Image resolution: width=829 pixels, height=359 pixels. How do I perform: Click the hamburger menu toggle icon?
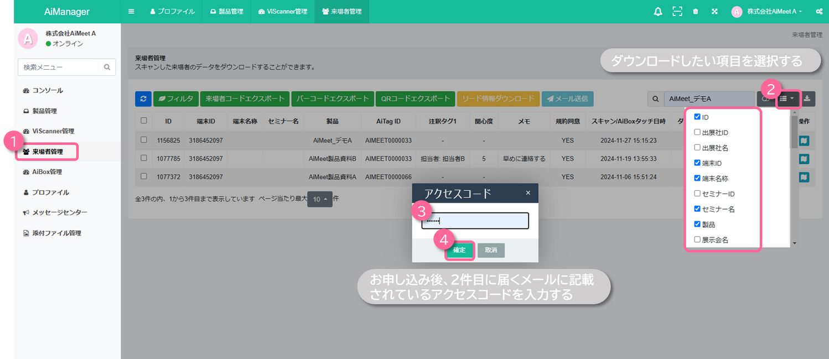[131, 12]
